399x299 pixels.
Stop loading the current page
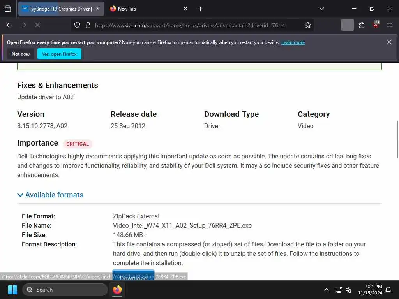(37, 25)
